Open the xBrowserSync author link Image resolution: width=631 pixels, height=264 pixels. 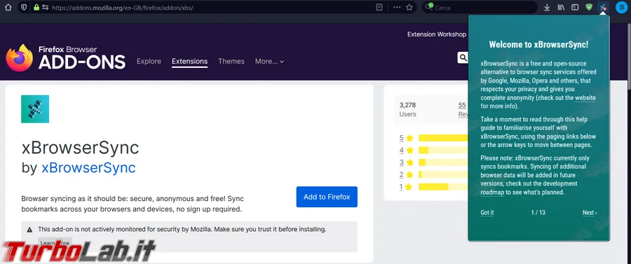[88, 167]
